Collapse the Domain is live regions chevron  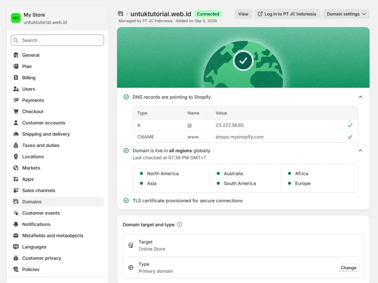[360, 151]
